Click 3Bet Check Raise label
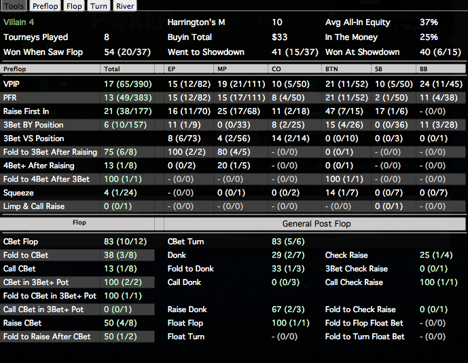 point(357,269)
